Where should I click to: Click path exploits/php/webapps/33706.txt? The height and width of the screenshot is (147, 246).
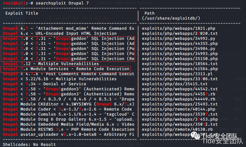point(180,79)
